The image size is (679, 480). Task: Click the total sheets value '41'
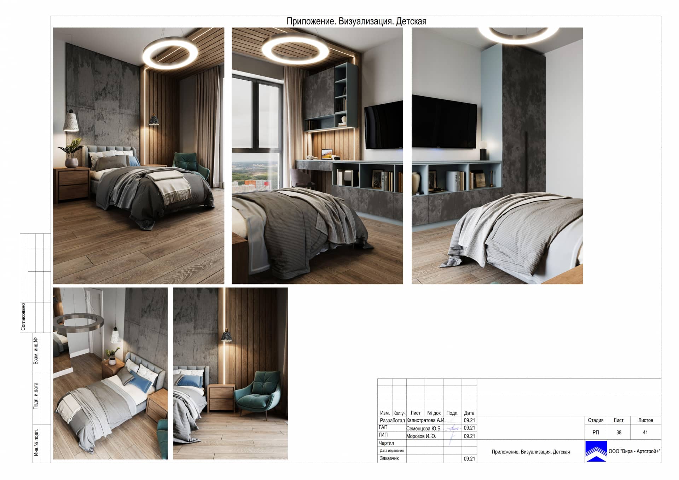[645, 432]
